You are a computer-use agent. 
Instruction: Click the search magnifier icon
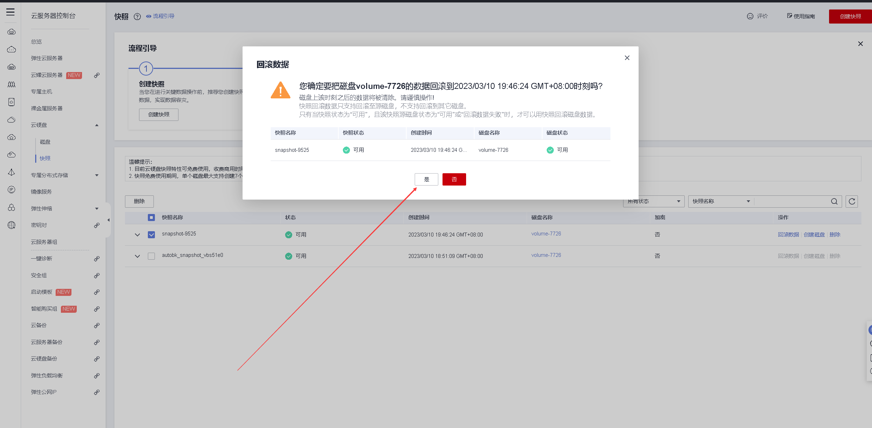834,201
